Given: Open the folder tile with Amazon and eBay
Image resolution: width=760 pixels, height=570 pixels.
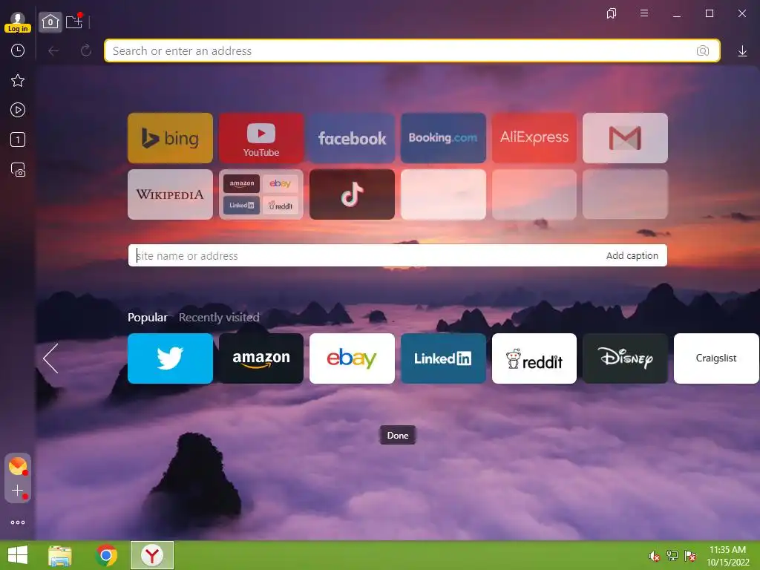Looking at the screenshot, I should (261, 194).
